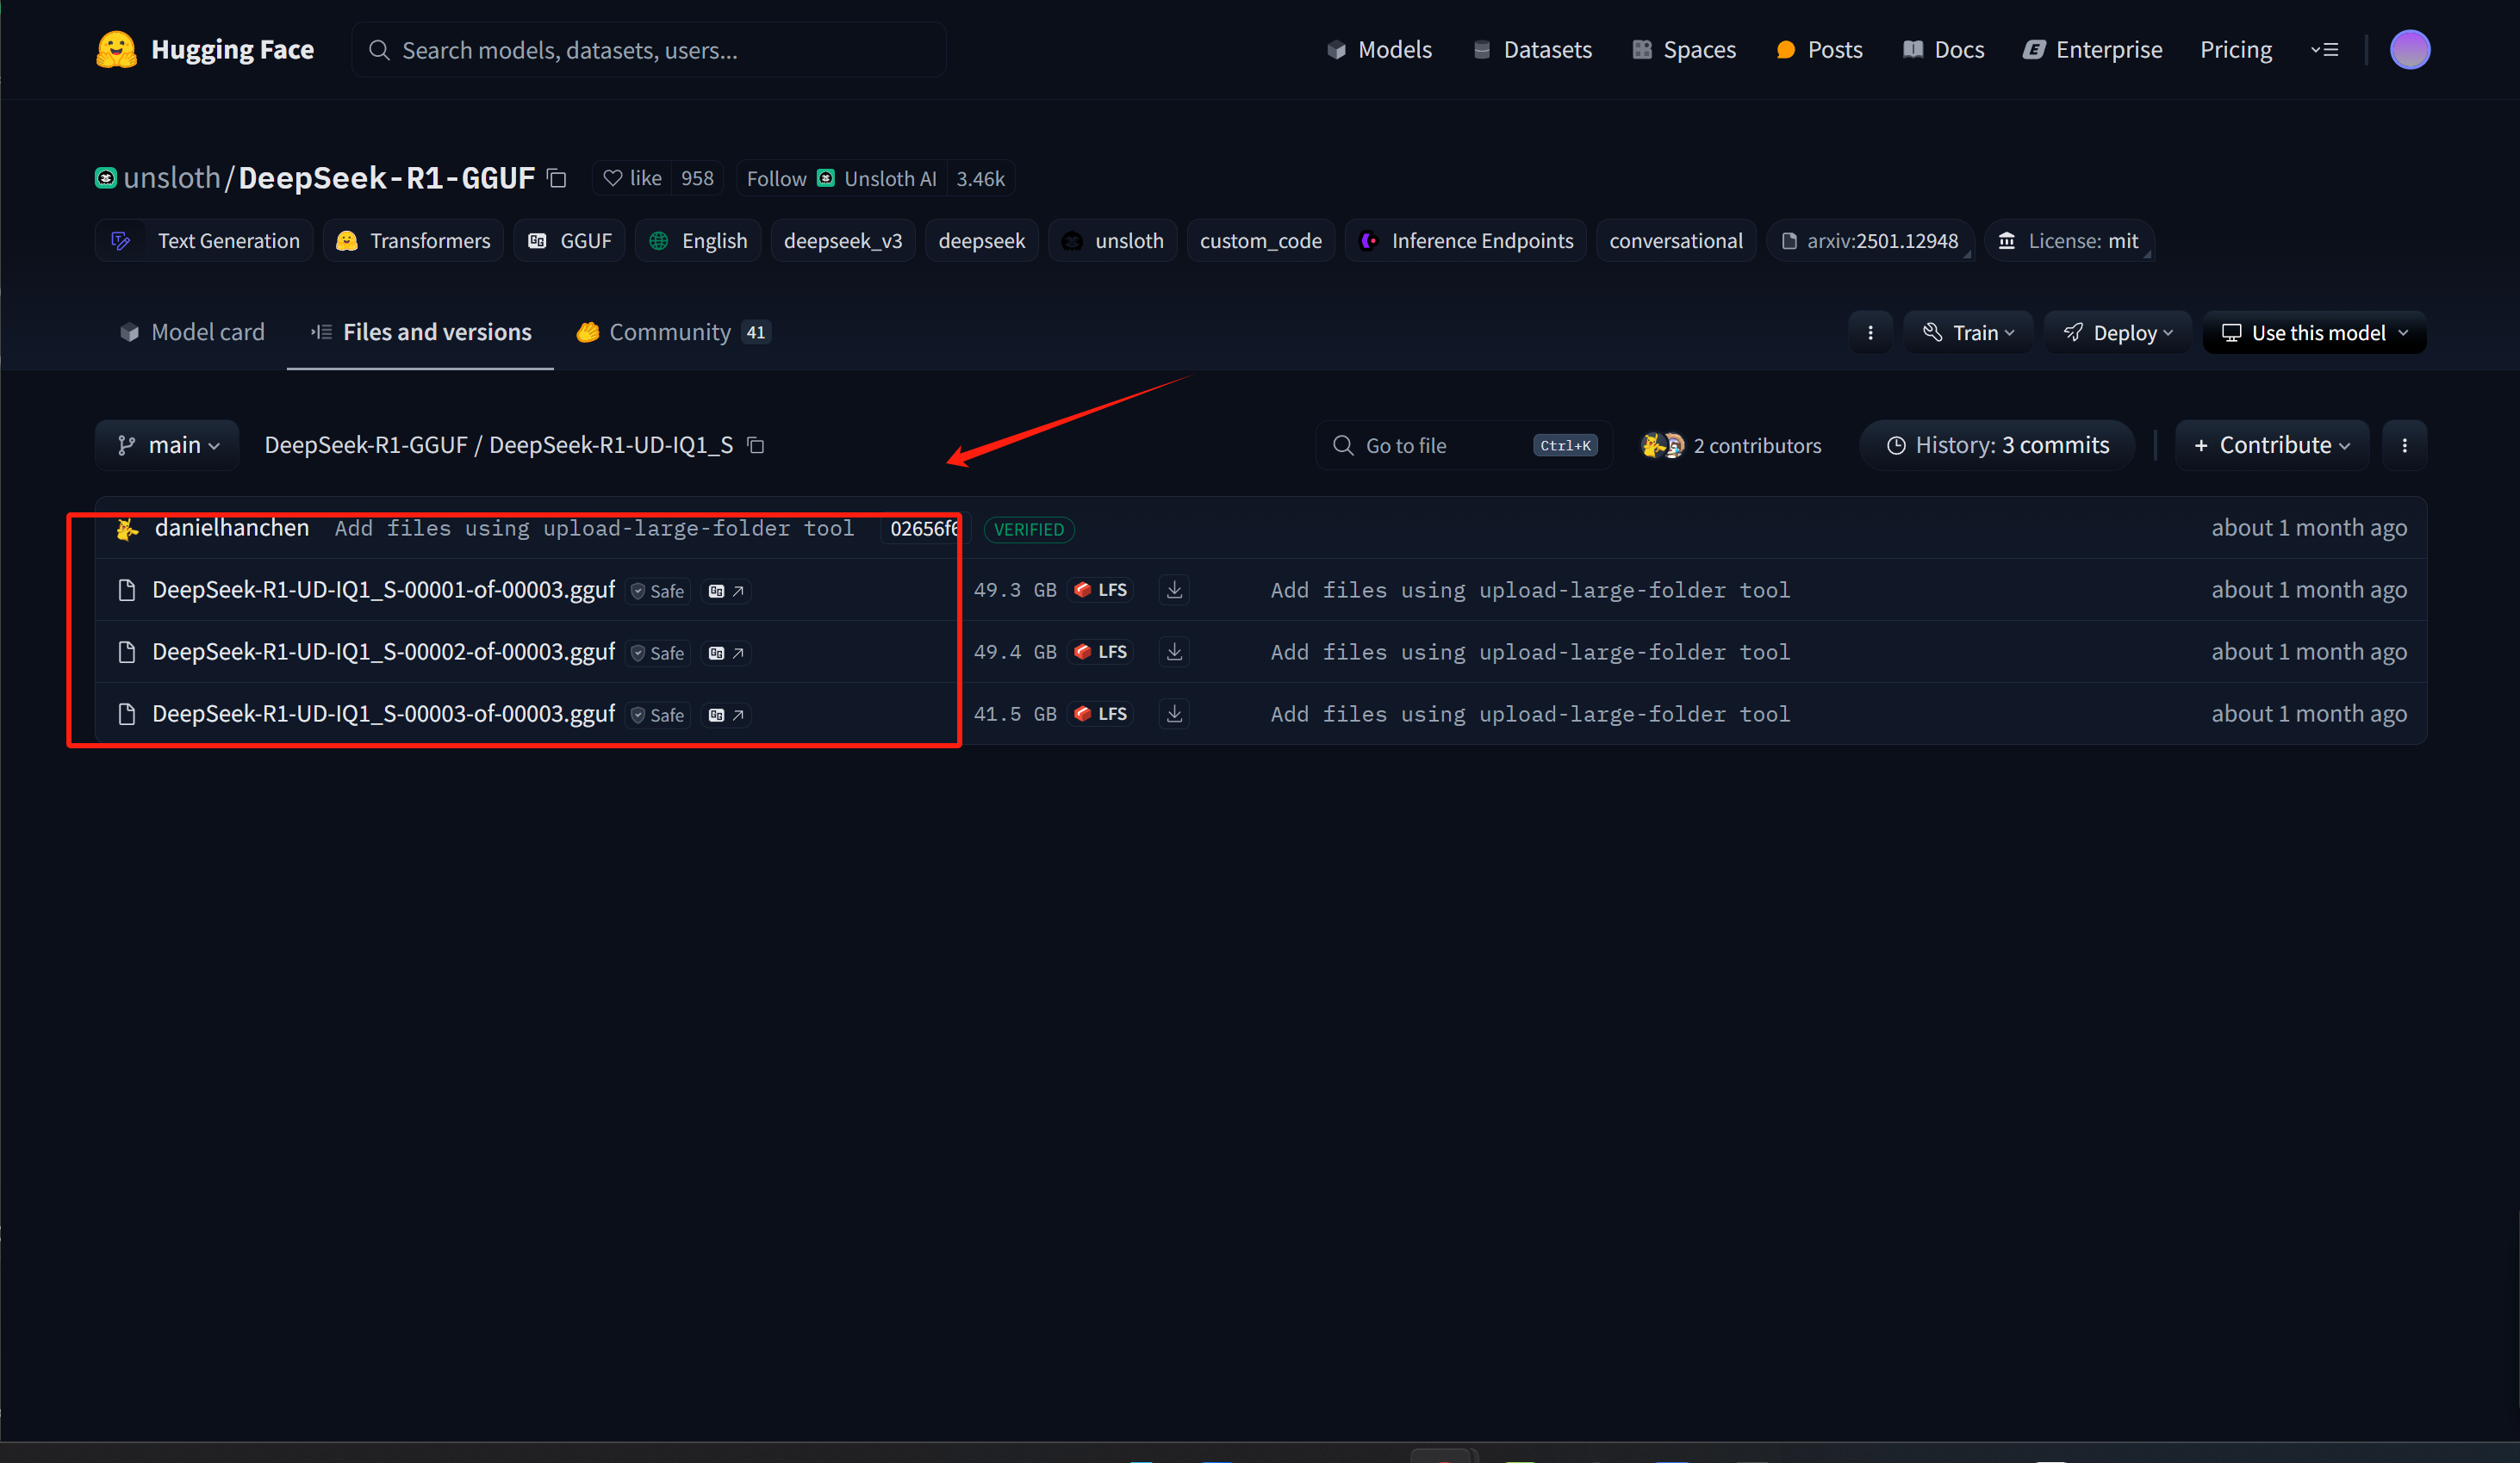This screenshot has height=1463, width=2520.
Task: Open the three-dot menu beside Train
Action: pyautogui.click(x=1870, y=332)
